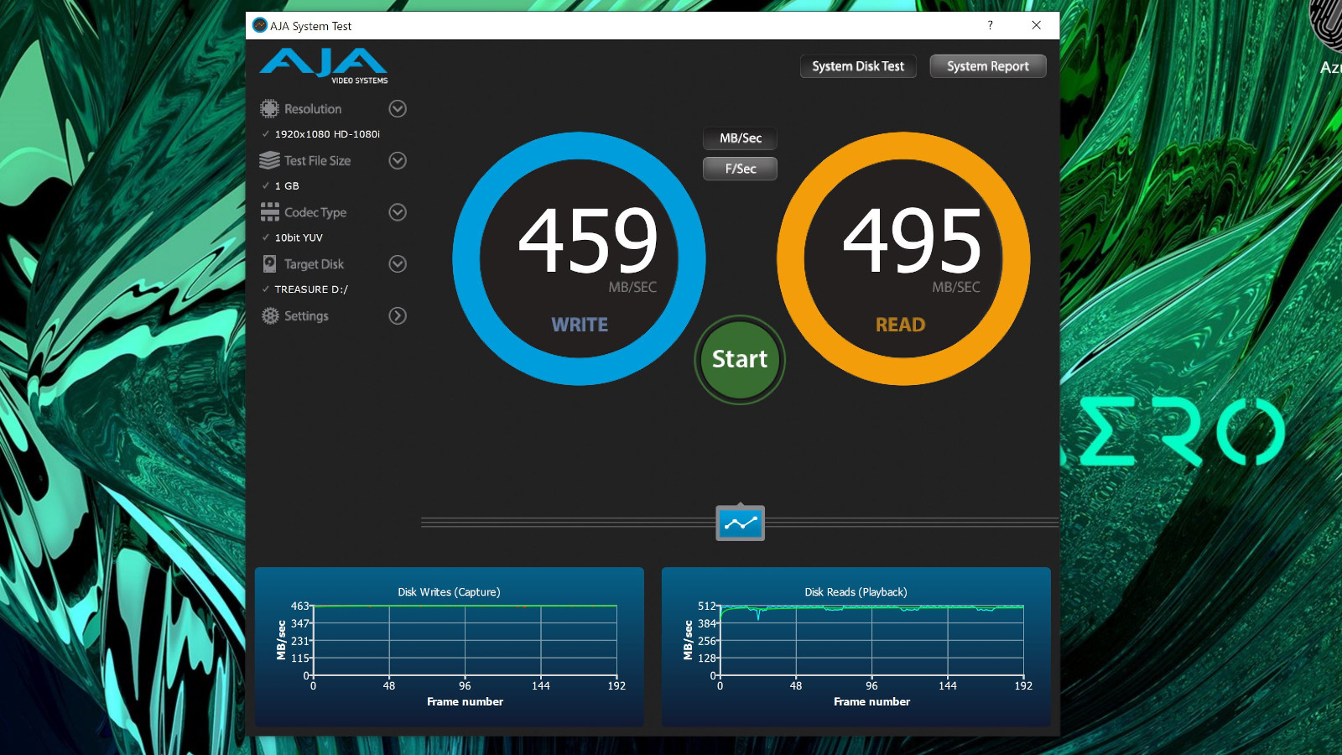Click the Codec Type label
This screenshot has height=755, width=1342.
pos(315,212)
